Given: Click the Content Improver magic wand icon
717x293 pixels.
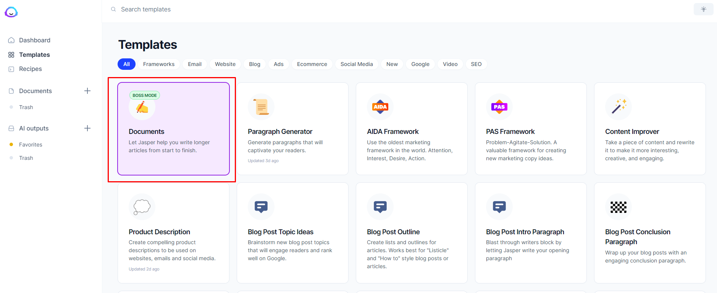Looking at the screenshot, I should click(618, 107).
